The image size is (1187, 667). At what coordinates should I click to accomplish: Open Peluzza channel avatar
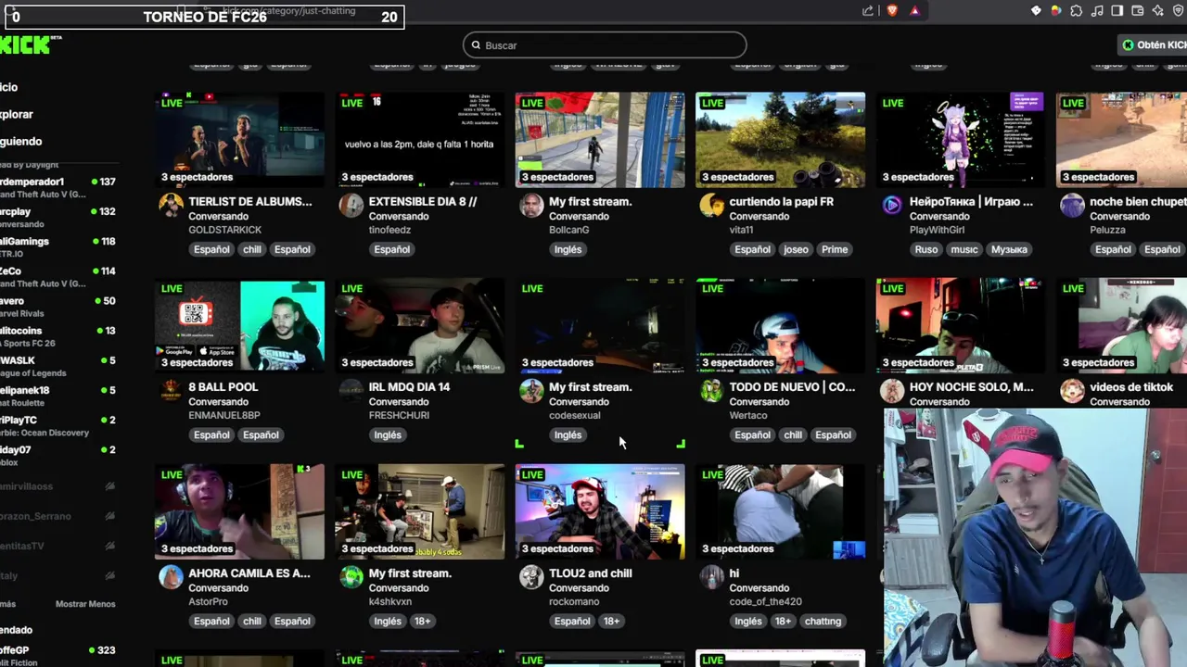(1072, 205)
